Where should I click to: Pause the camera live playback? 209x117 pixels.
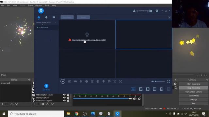(63, 81)
